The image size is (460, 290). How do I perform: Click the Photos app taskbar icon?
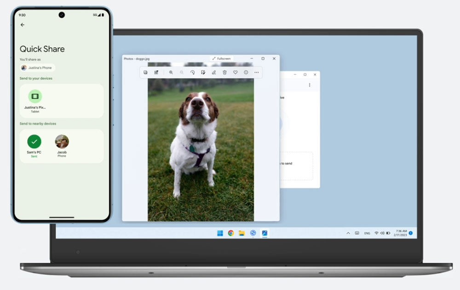point(264,233)
